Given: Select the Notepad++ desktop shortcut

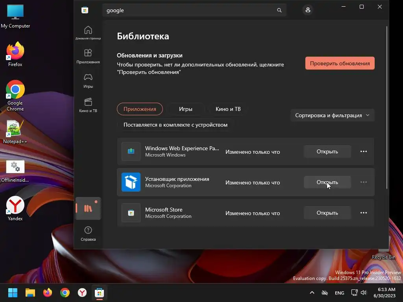Looking at the screenshot, I should coord(15,132).
